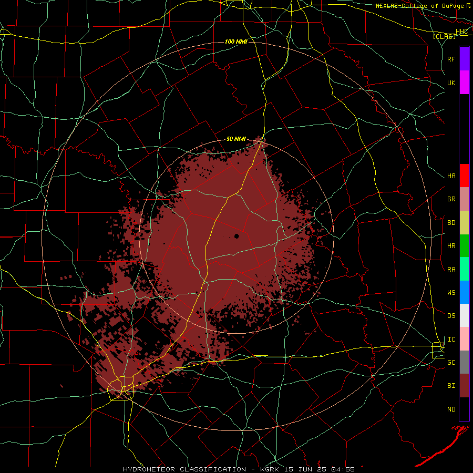Select the WS blue legend swatch
Viewport: 473px width, 473px height.
(464, 292)
